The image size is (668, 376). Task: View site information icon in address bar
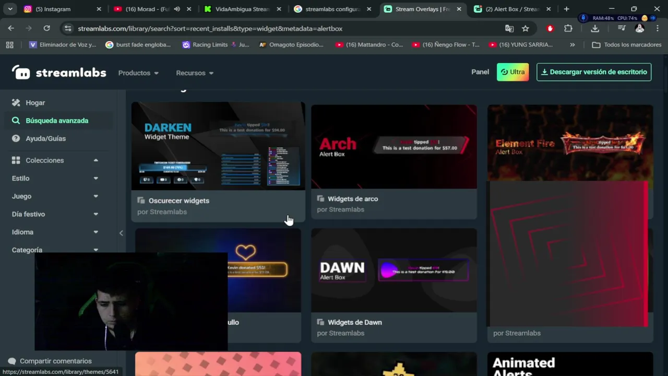67,28
